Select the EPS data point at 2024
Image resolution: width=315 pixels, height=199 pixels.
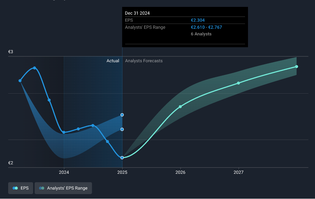coord(64,132)
